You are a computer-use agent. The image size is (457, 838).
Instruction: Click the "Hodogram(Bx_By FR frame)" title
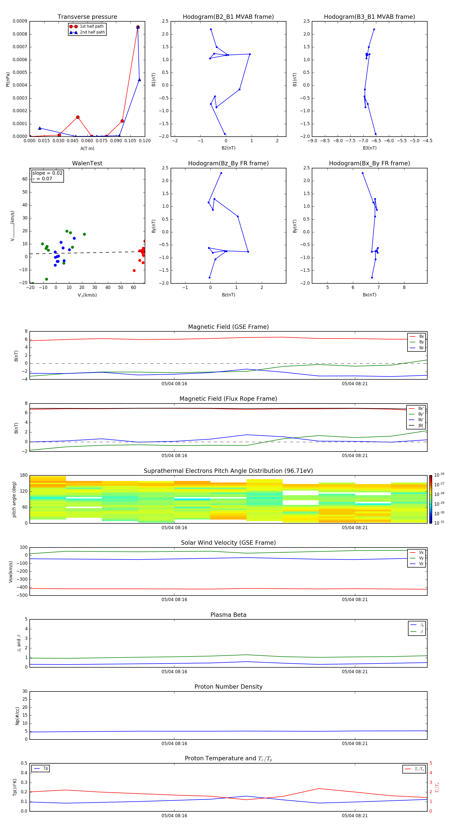pos(369,163)
